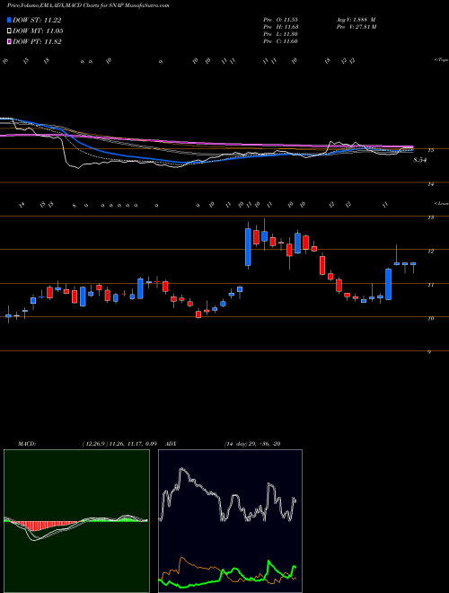
Task: Click the 'Pre O: 11.55' open value
Action: (x=280, y=19)
